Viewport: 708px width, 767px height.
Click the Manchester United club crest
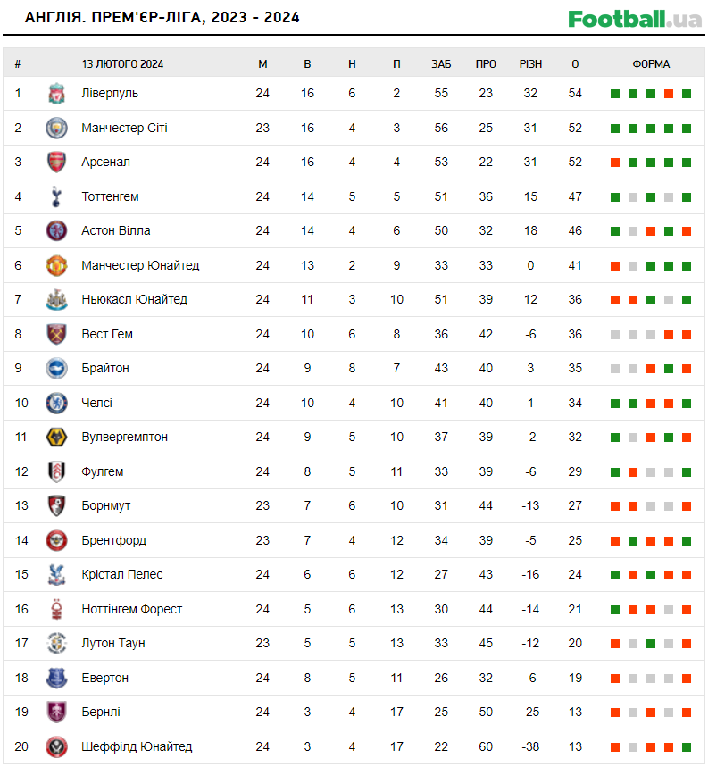pyautogui.click(x=56, y=265)
